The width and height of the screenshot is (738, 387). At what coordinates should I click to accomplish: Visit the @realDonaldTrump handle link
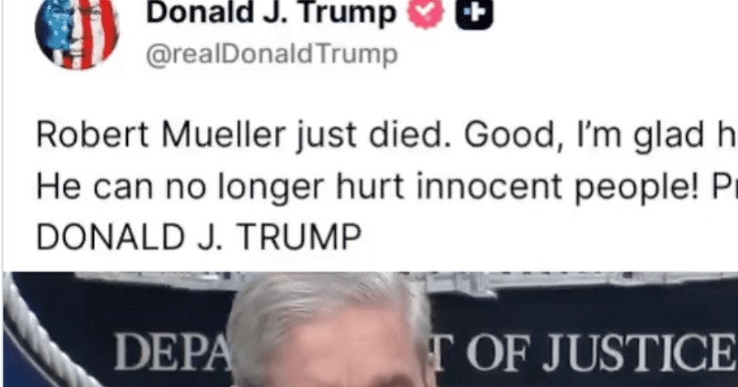272,55
